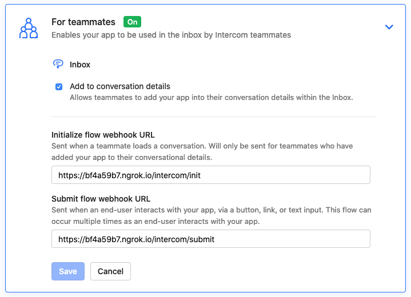Image resolution: width=411 pixels, height=297 pixels.
Task: Click the horizontal divider below the checkbox
Action: click(x=214, y=117)
